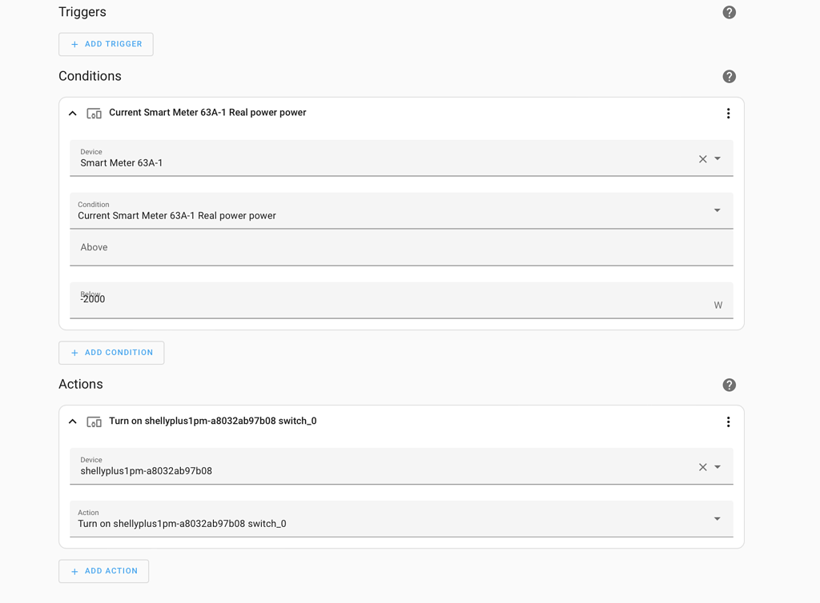Open the overflow menu on the action card

click(x=728, y=421)
